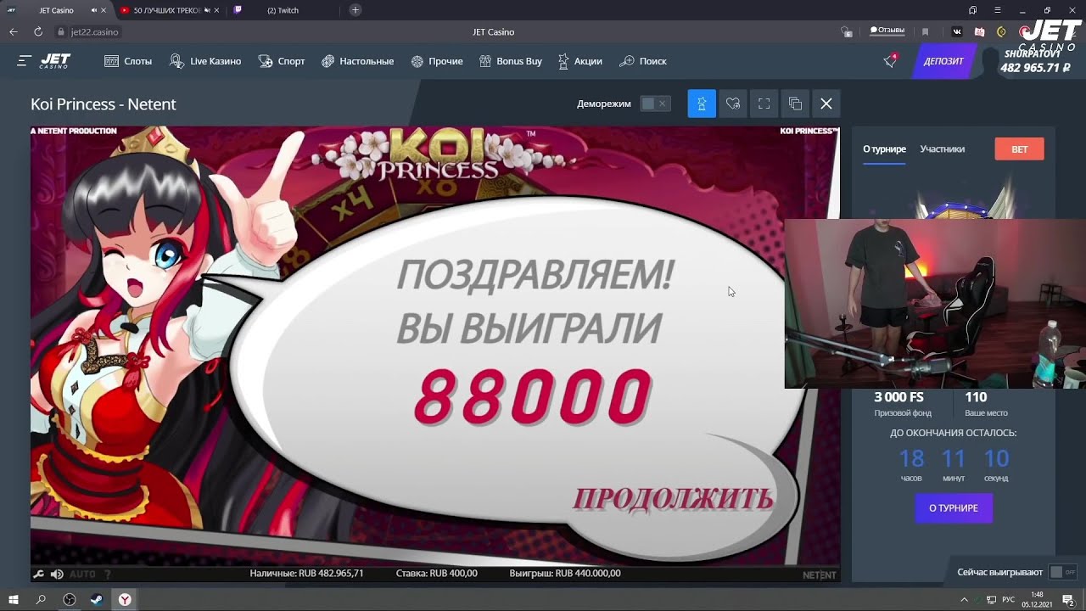Click the browser back arrow
The height and width of the screenshot is (611, 1086).
tap(14, 32)
